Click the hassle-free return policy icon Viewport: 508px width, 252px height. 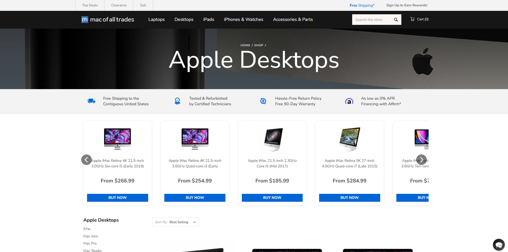(x=263, y=101)
